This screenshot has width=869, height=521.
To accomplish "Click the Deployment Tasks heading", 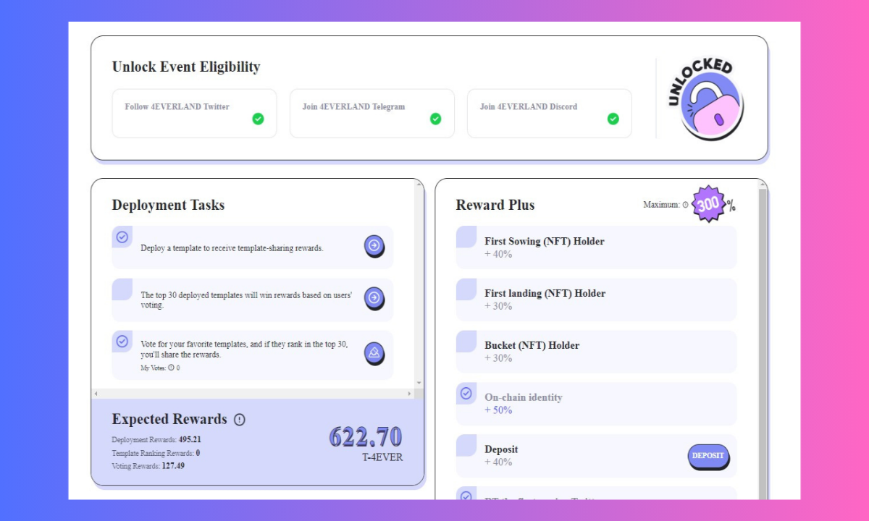I will click(168, 205).
